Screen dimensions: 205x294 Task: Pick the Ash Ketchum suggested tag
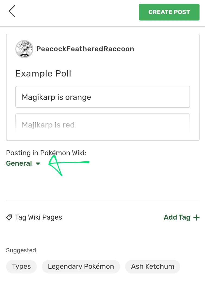click(x=153, y=266)
